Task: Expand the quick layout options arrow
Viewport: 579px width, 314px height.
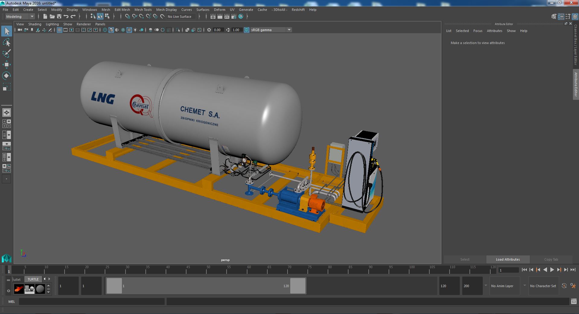Action: [7, 179]
